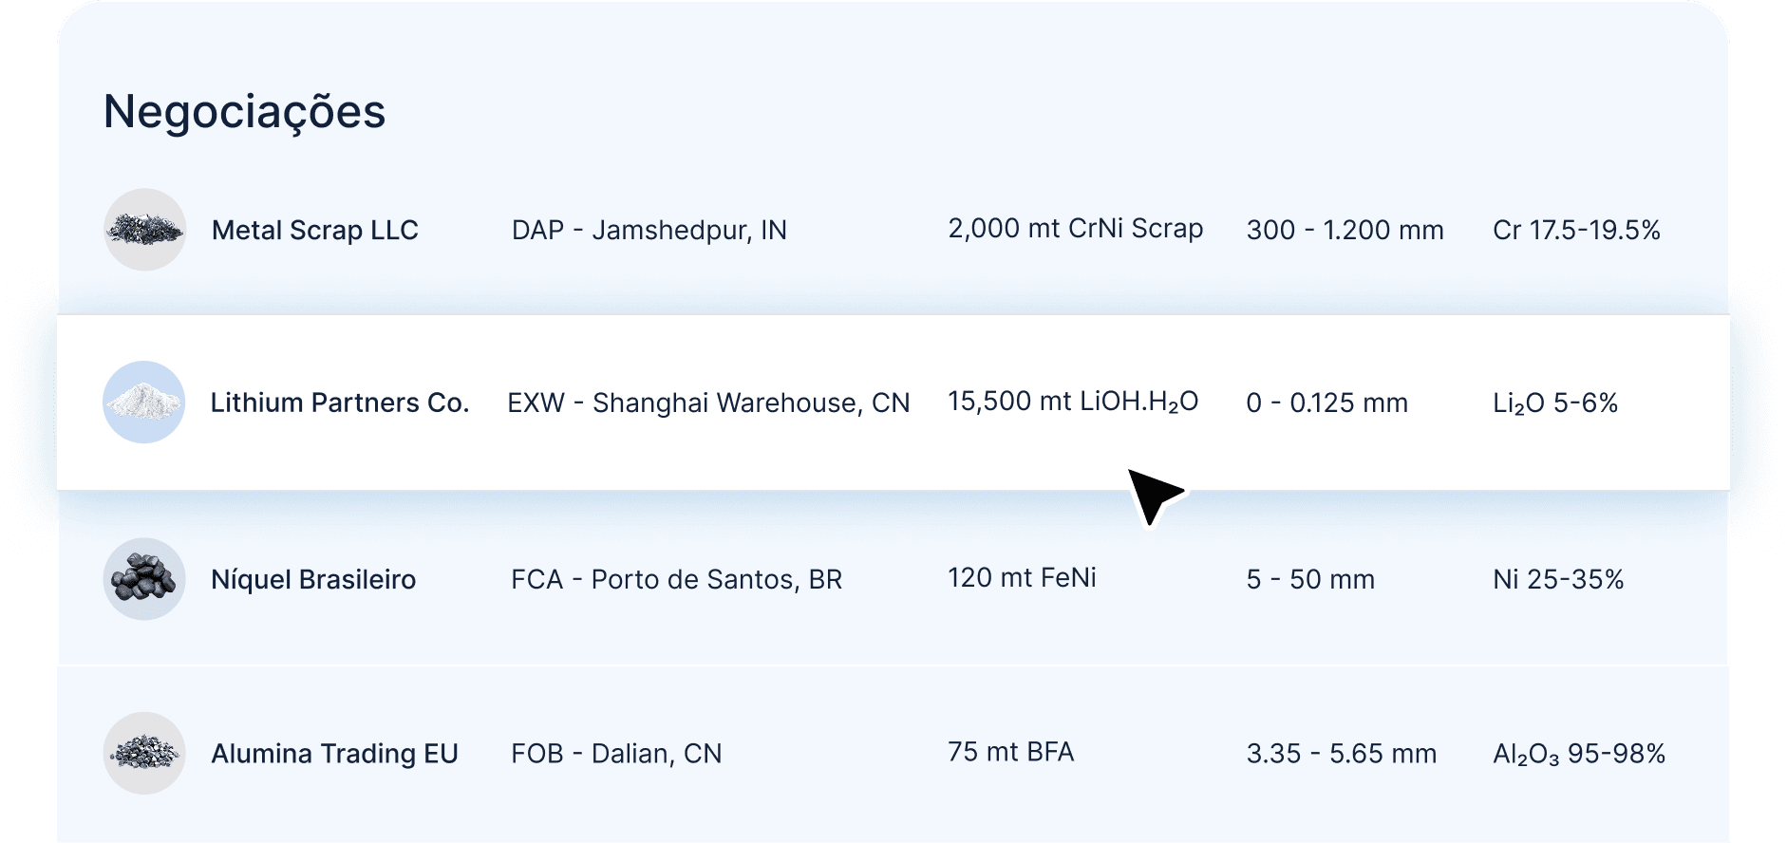
Task: Select 75 mt BFA quantity
Action: [x=1011, y=752]
